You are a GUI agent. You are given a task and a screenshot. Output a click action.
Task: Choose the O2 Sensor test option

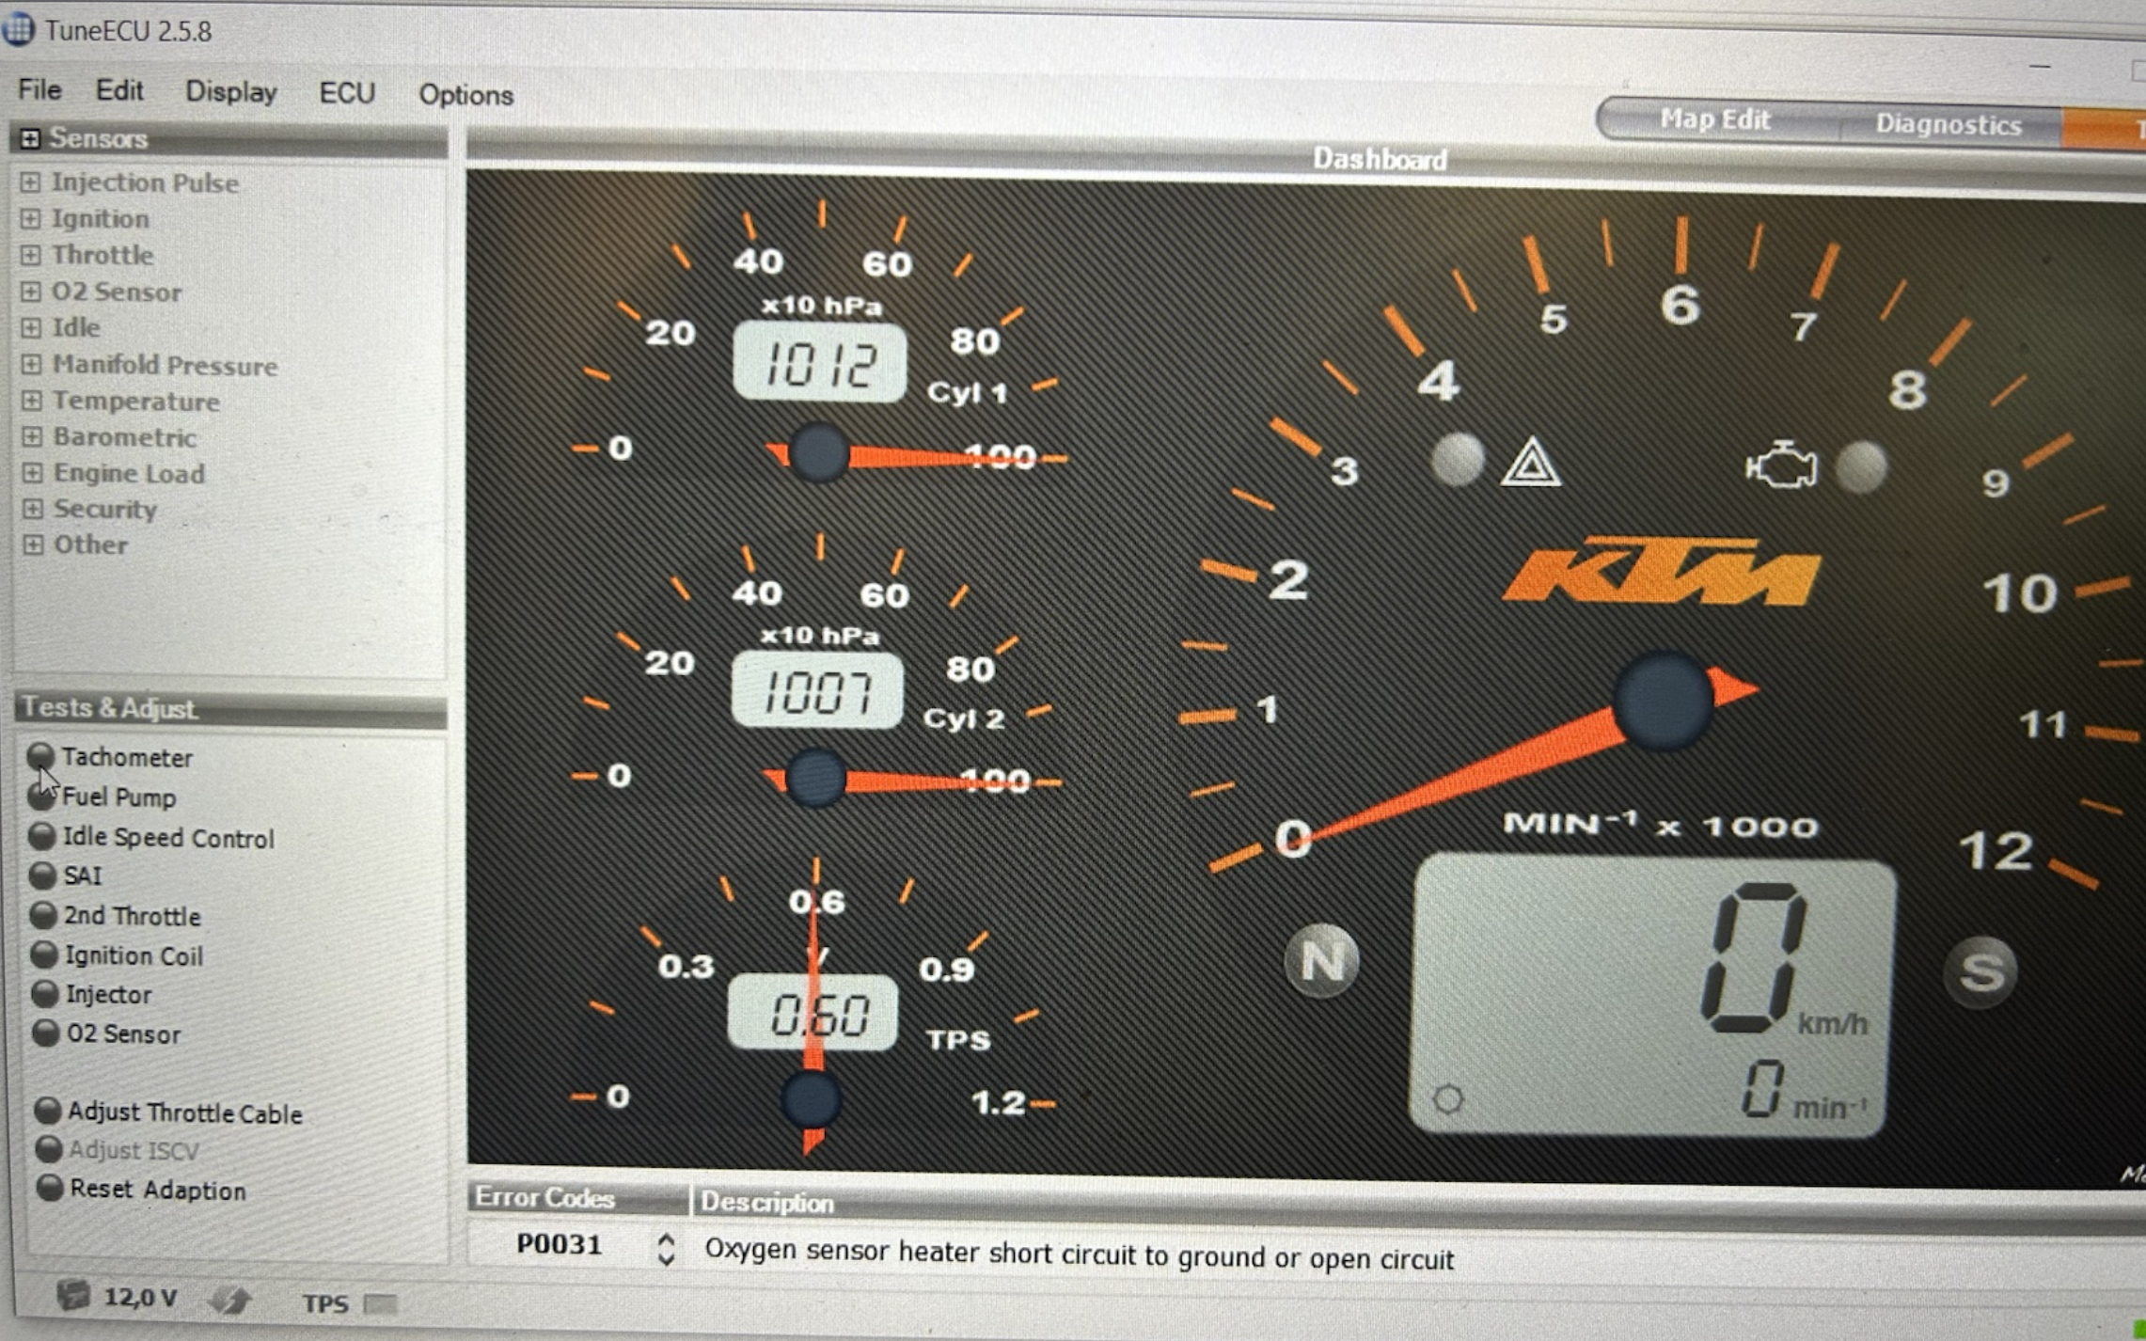46,1033
